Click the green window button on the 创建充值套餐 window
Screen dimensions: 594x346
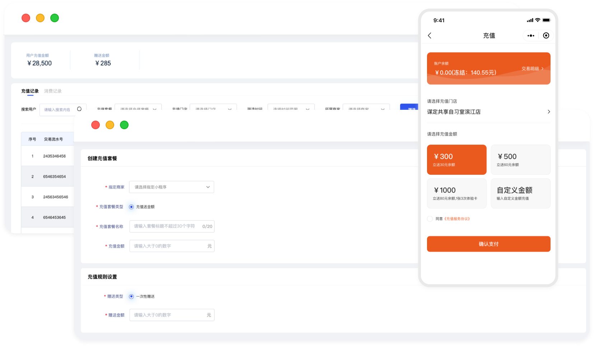pyautogui.click(x=124, y=125)
